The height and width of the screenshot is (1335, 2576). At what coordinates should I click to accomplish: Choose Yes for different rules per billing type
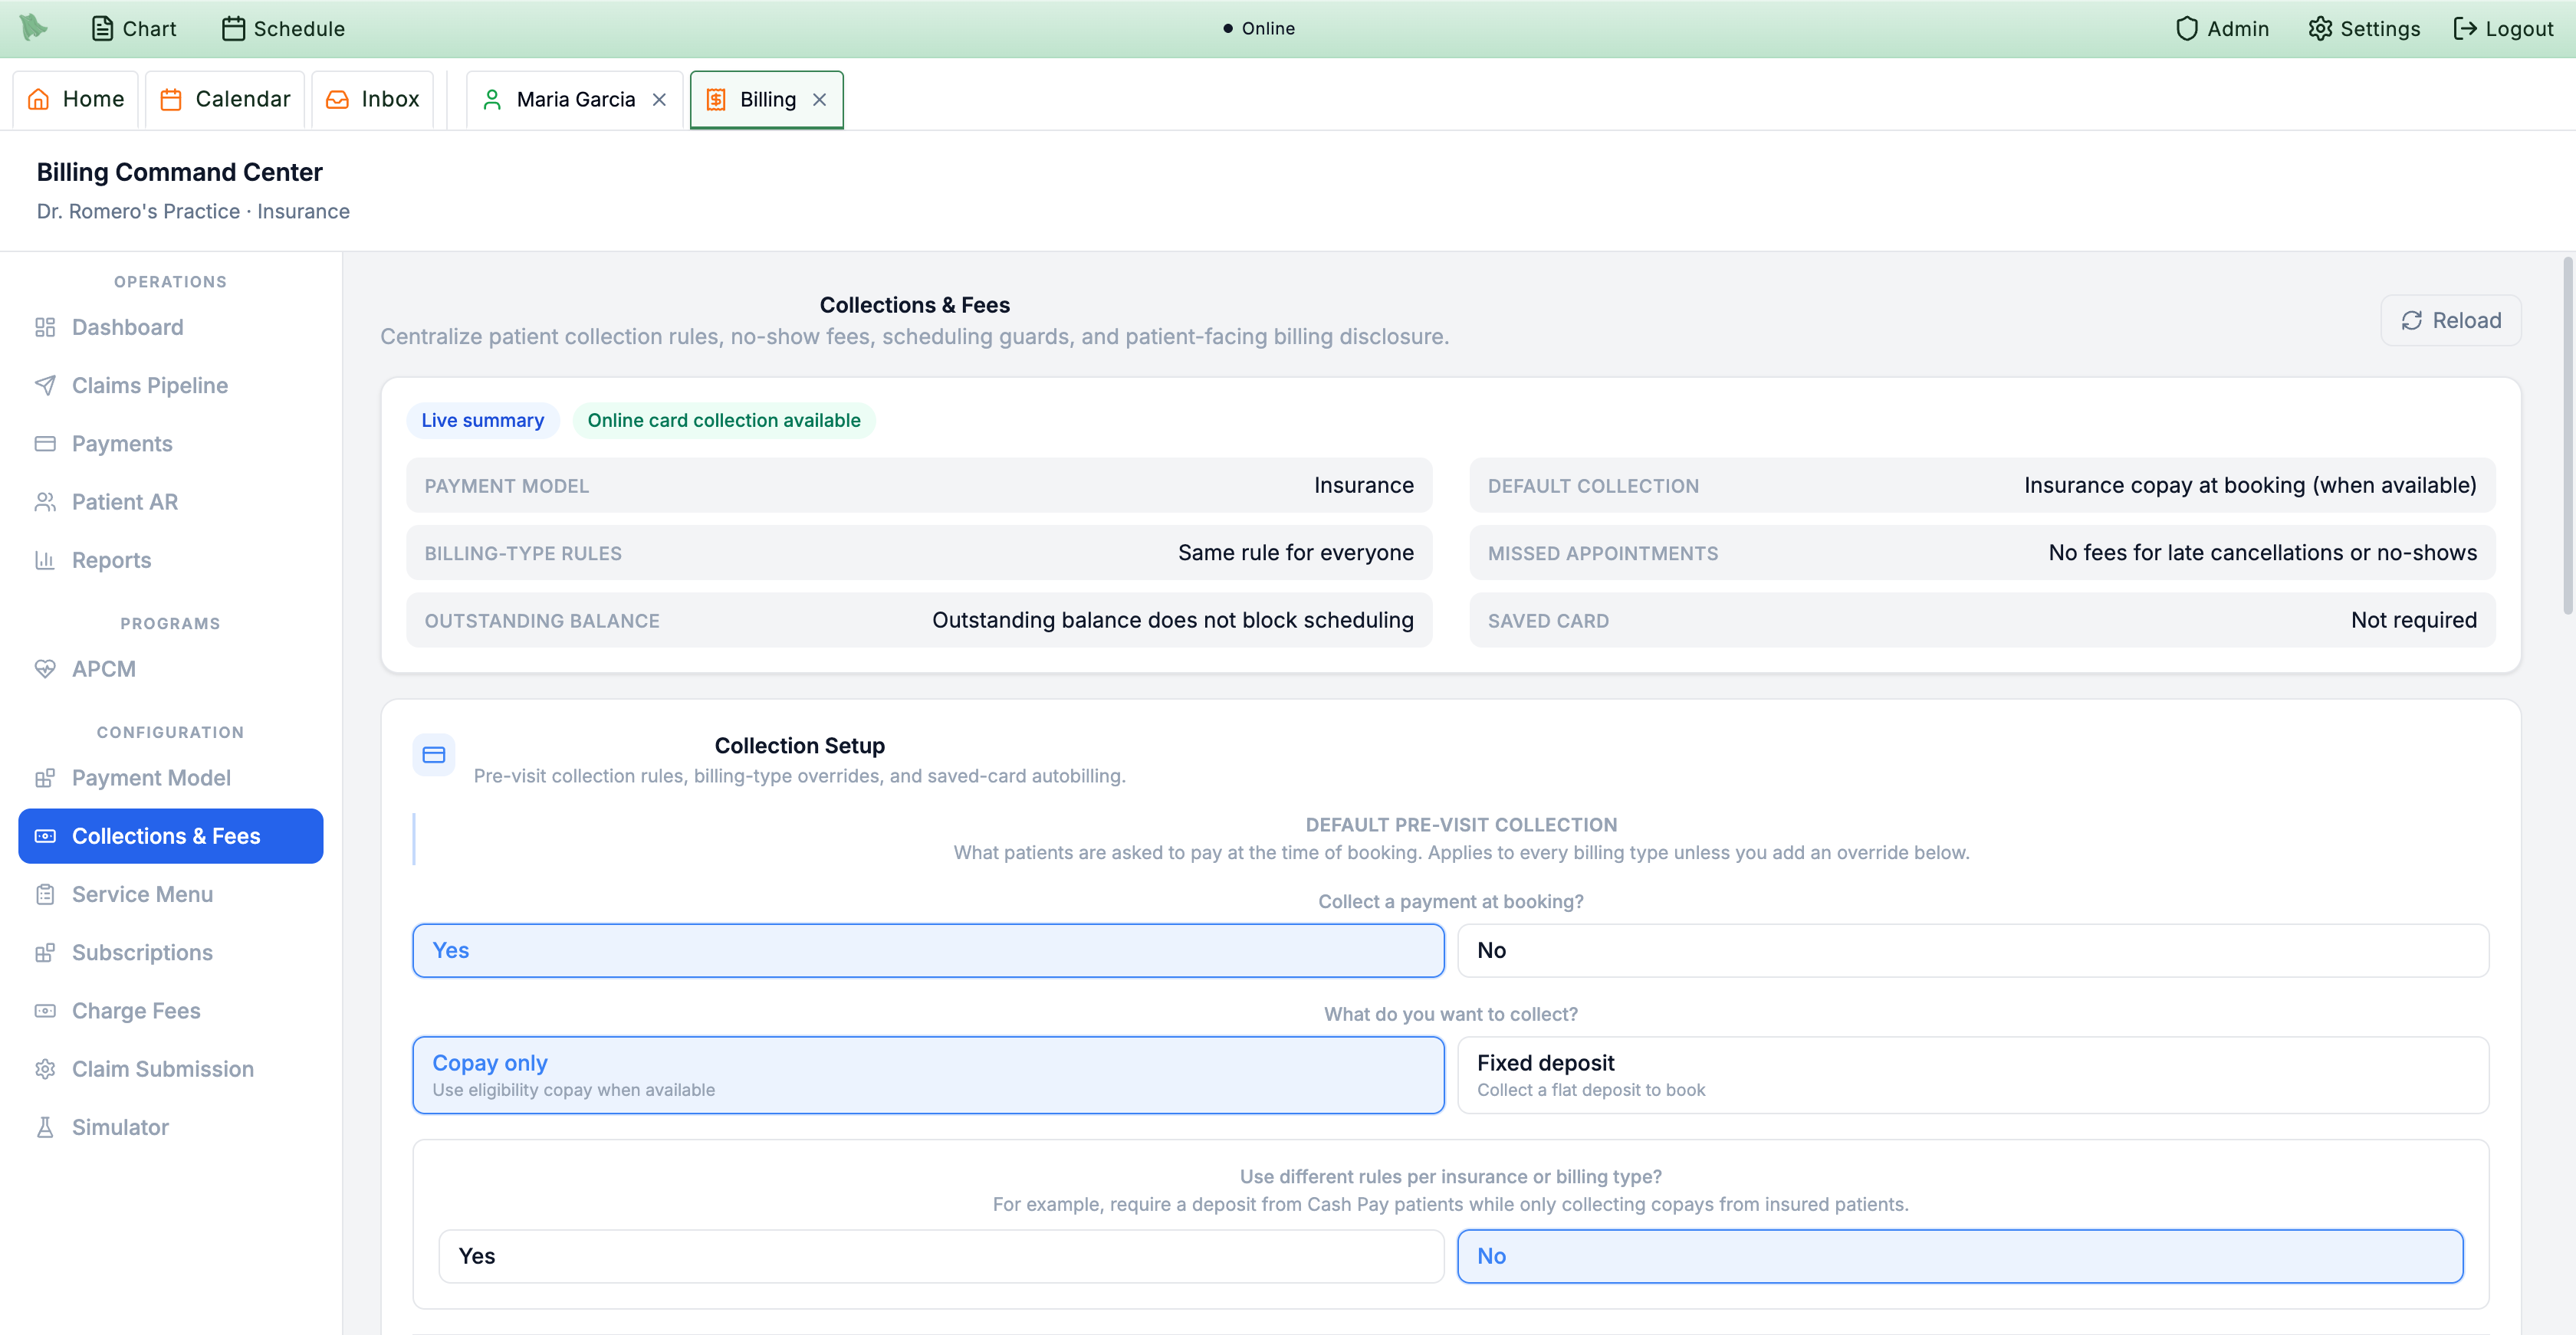click(941, 1255)
